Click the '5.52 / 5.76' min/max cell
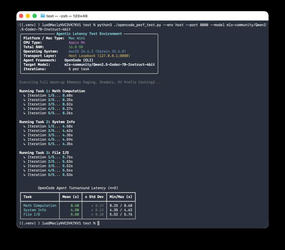 click(121, 214)
